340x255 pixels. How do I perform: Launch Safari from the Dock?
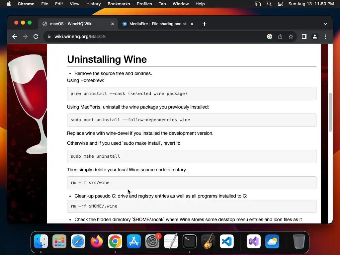click(78, 241)
